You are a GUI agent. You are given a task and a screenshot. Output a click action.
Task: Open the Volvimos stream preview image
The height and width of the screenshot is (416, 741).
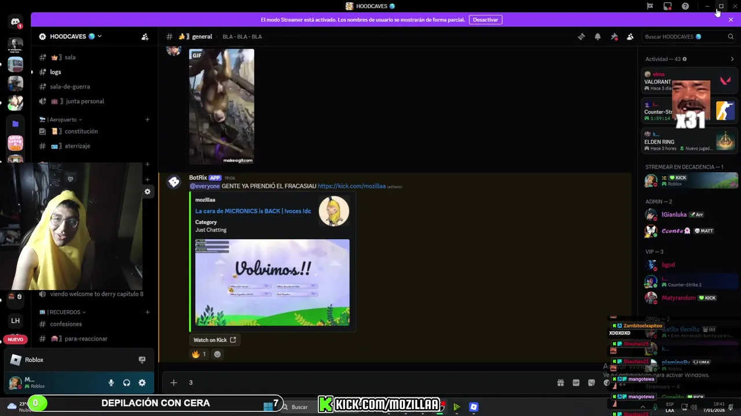[272, 283]
